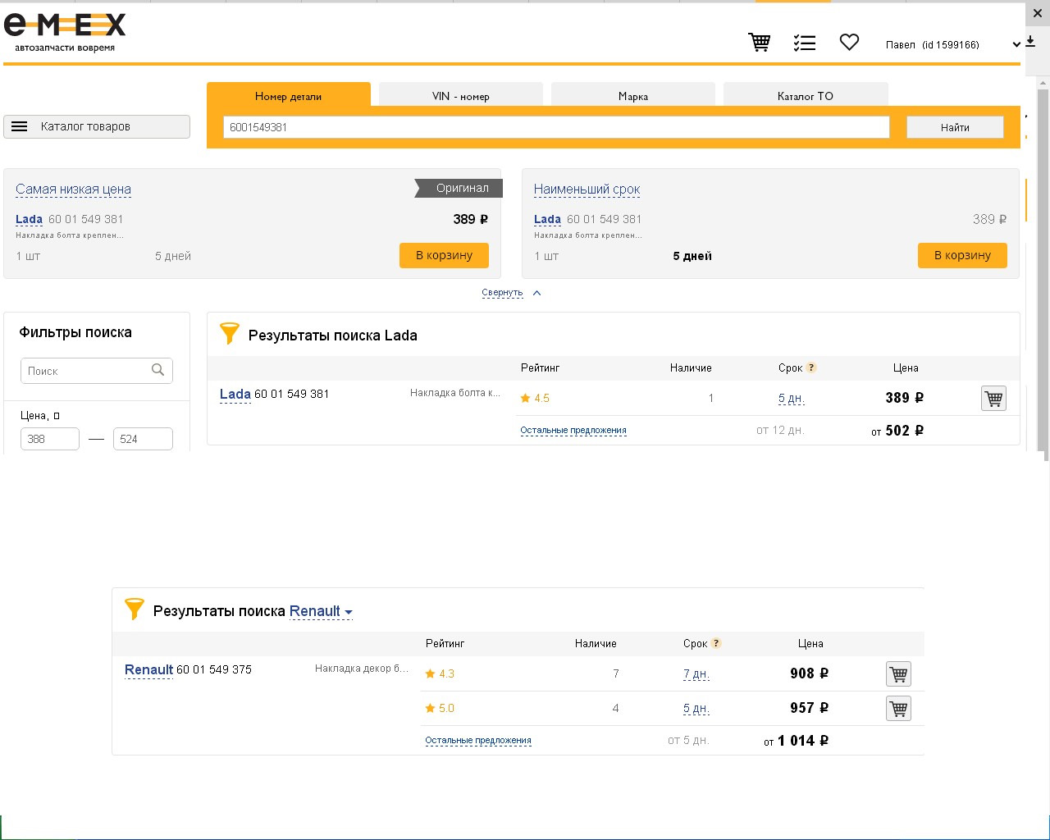Click the 4.3 star rating
Viewport: 1050px width, 840px height.
click(x=440, y=673)
